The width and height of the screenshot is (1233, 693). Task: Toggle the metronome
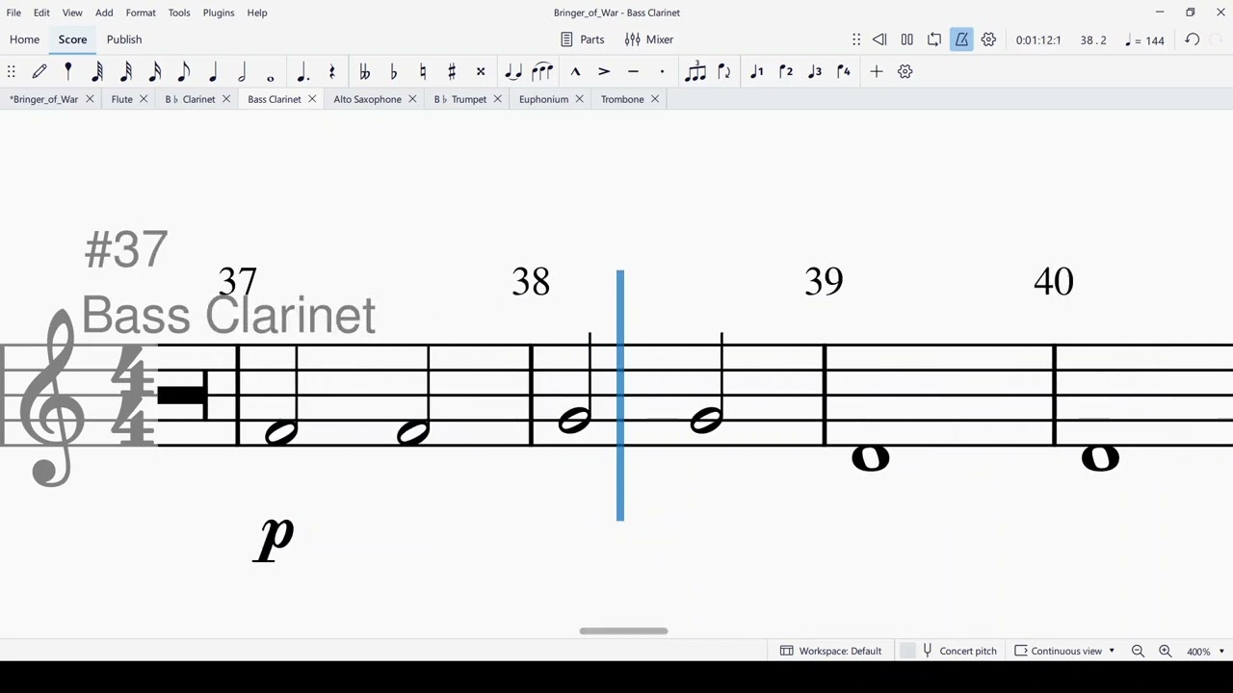961,39
